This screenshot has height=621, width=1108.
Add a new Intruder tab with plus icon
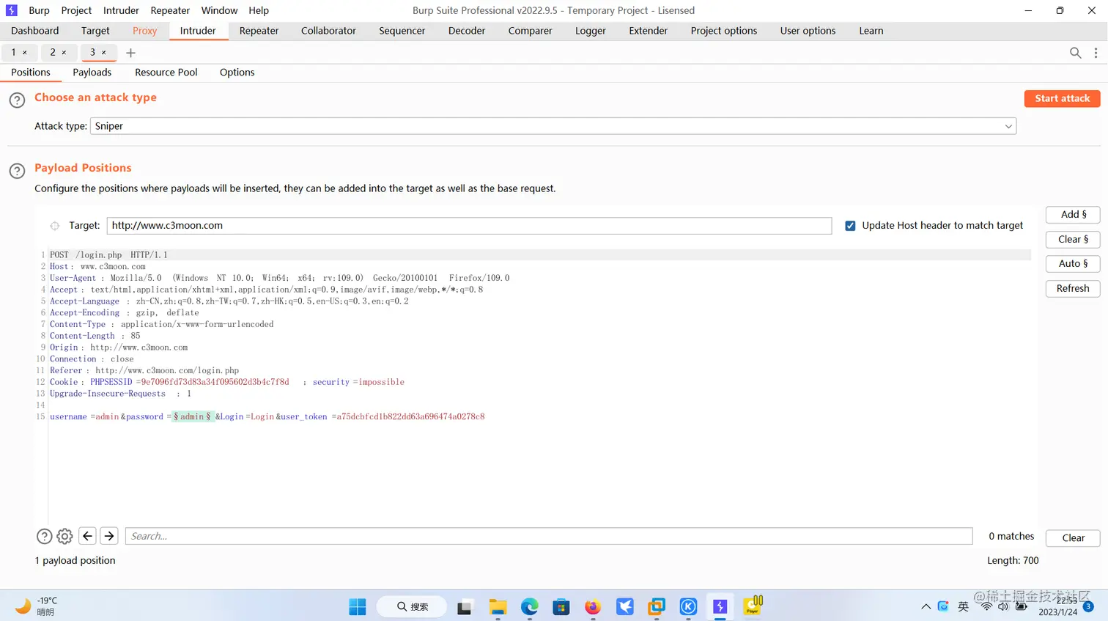point(130,53)
